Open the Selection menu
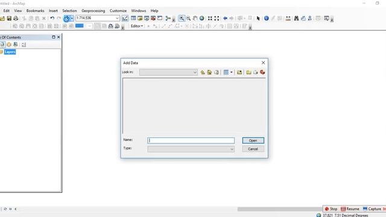386x217 pixels. pos(69,11)
